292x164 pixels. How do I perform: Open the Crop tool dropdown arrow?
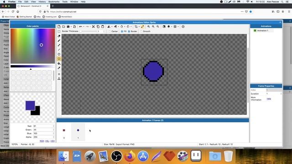coord(139,27)
